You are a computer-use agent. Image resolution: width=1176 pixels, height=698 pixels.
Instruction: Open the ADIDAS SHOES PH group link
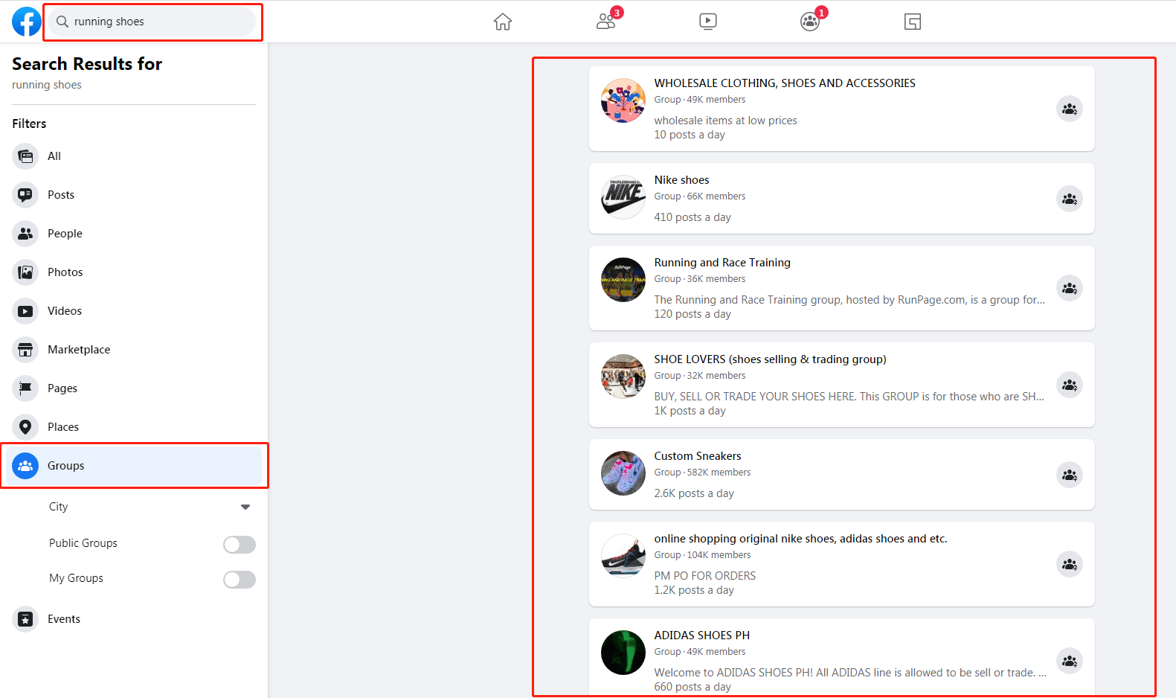(x=701, y=635)
